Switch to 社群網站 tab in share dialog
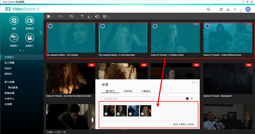 point(128,91)
